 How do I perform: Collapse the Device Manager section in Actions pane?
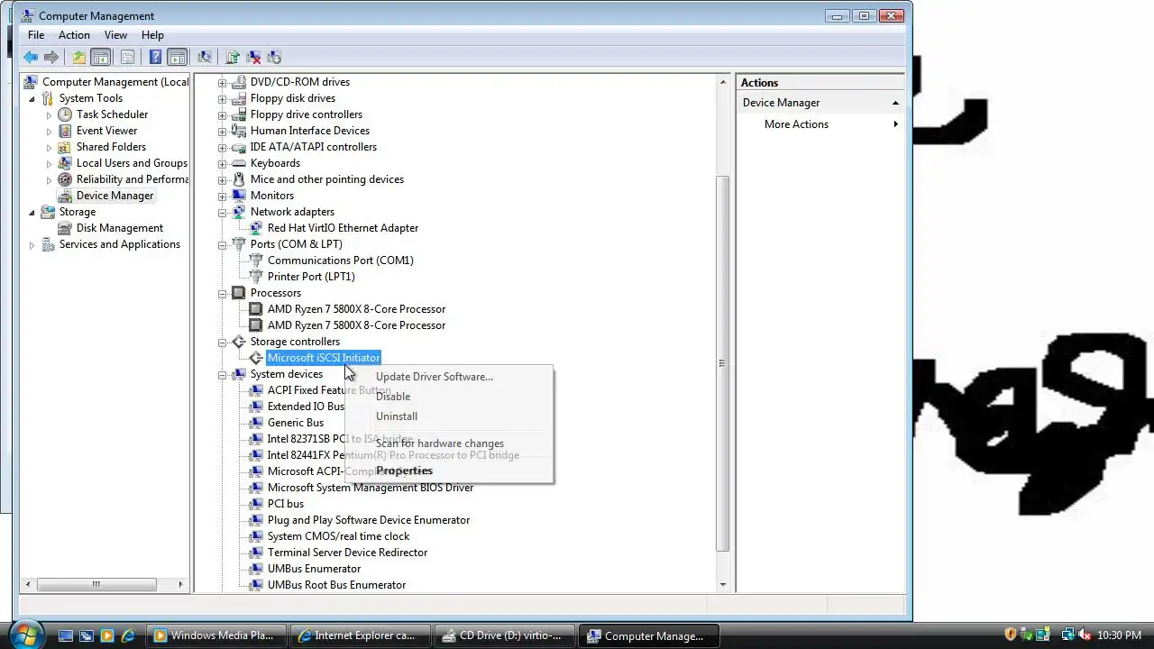[895, 103]
